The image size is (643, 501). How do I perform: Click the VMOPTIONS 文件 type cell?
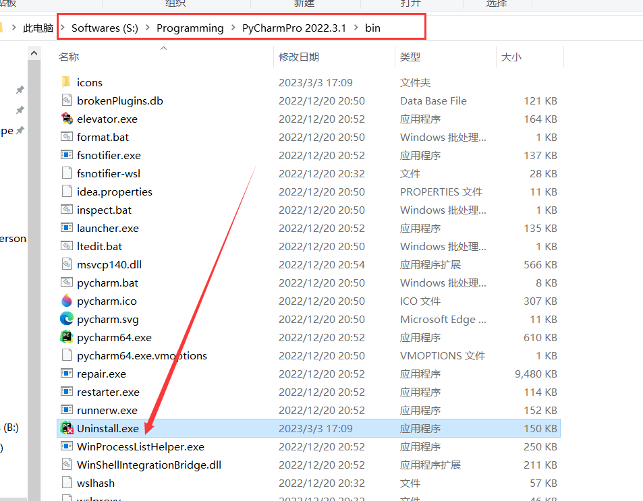443,356
